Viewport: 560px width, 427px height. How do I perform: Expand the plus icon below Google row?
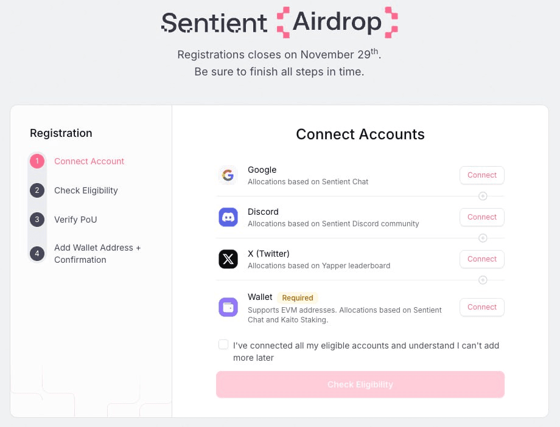483,196
